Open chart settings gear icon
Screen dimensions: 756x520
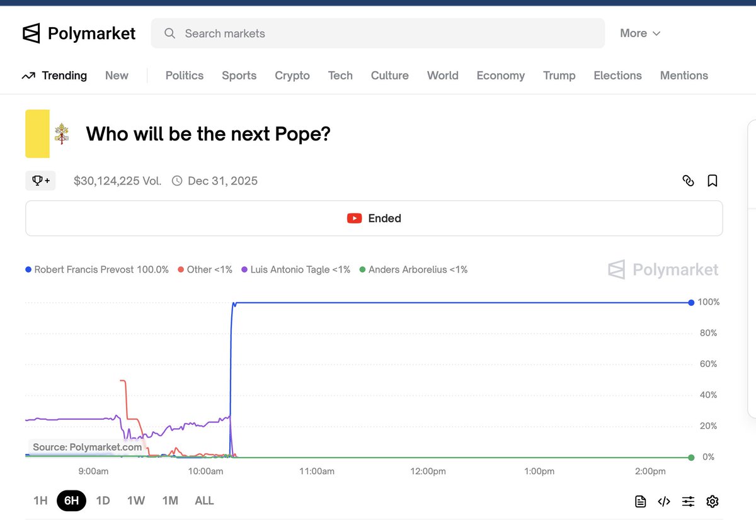click(713, 501)
